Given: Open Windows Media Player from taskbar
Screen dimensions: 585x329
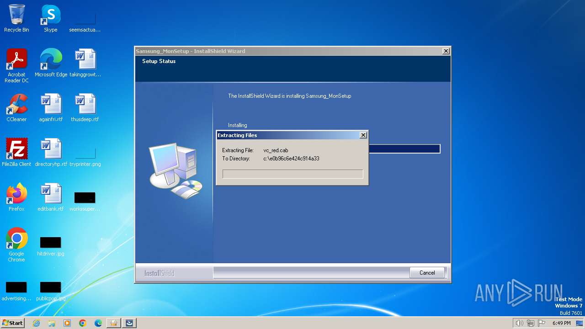Looking at the screenshot, I should point(67,323).
